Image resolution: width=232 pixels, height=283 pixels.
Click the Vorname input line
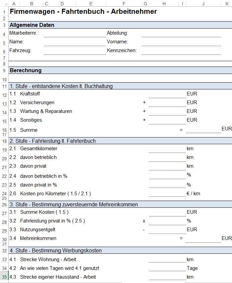click(181, 42)
